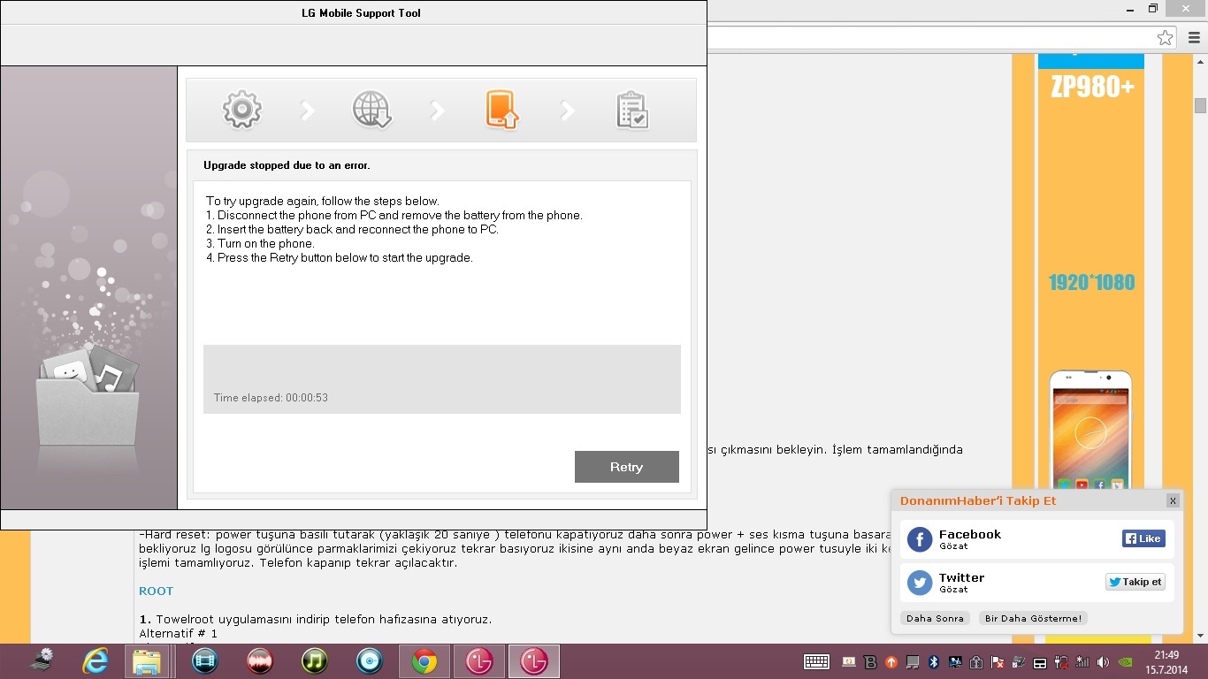The width and height of the screenshot is (1208, 679).
Task: Open the touch keyboard from the taskbar
Action: (x=816, y=661)
